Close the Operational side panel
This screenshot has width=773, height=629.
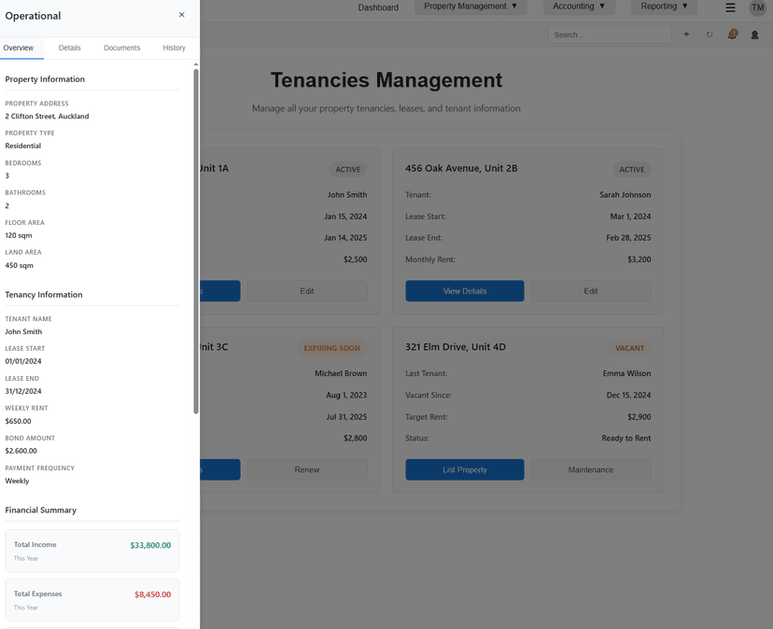pos(181,15)
